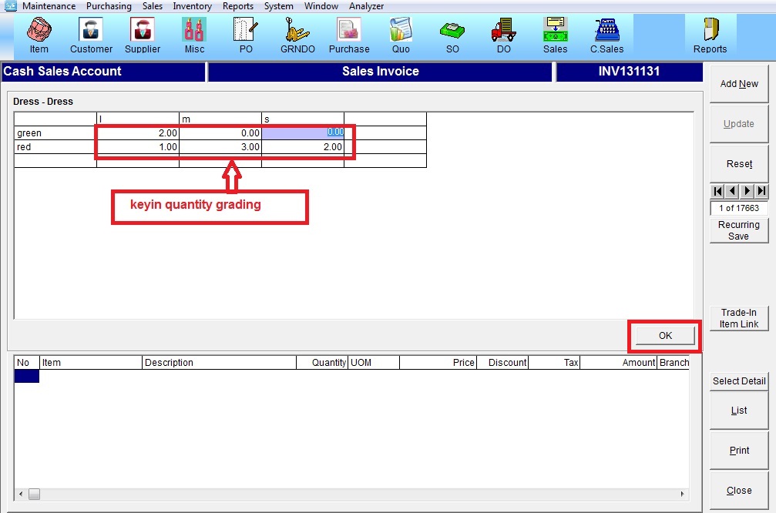Jump to the last record arrow
776x513 pixels.
tap(761, 191)
